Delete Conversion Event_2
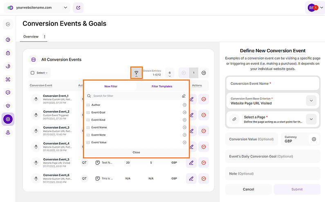325x202 pixels. [204, 115]
